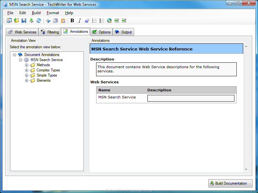Apply bulleted list formatting

[x=94, y=21]
